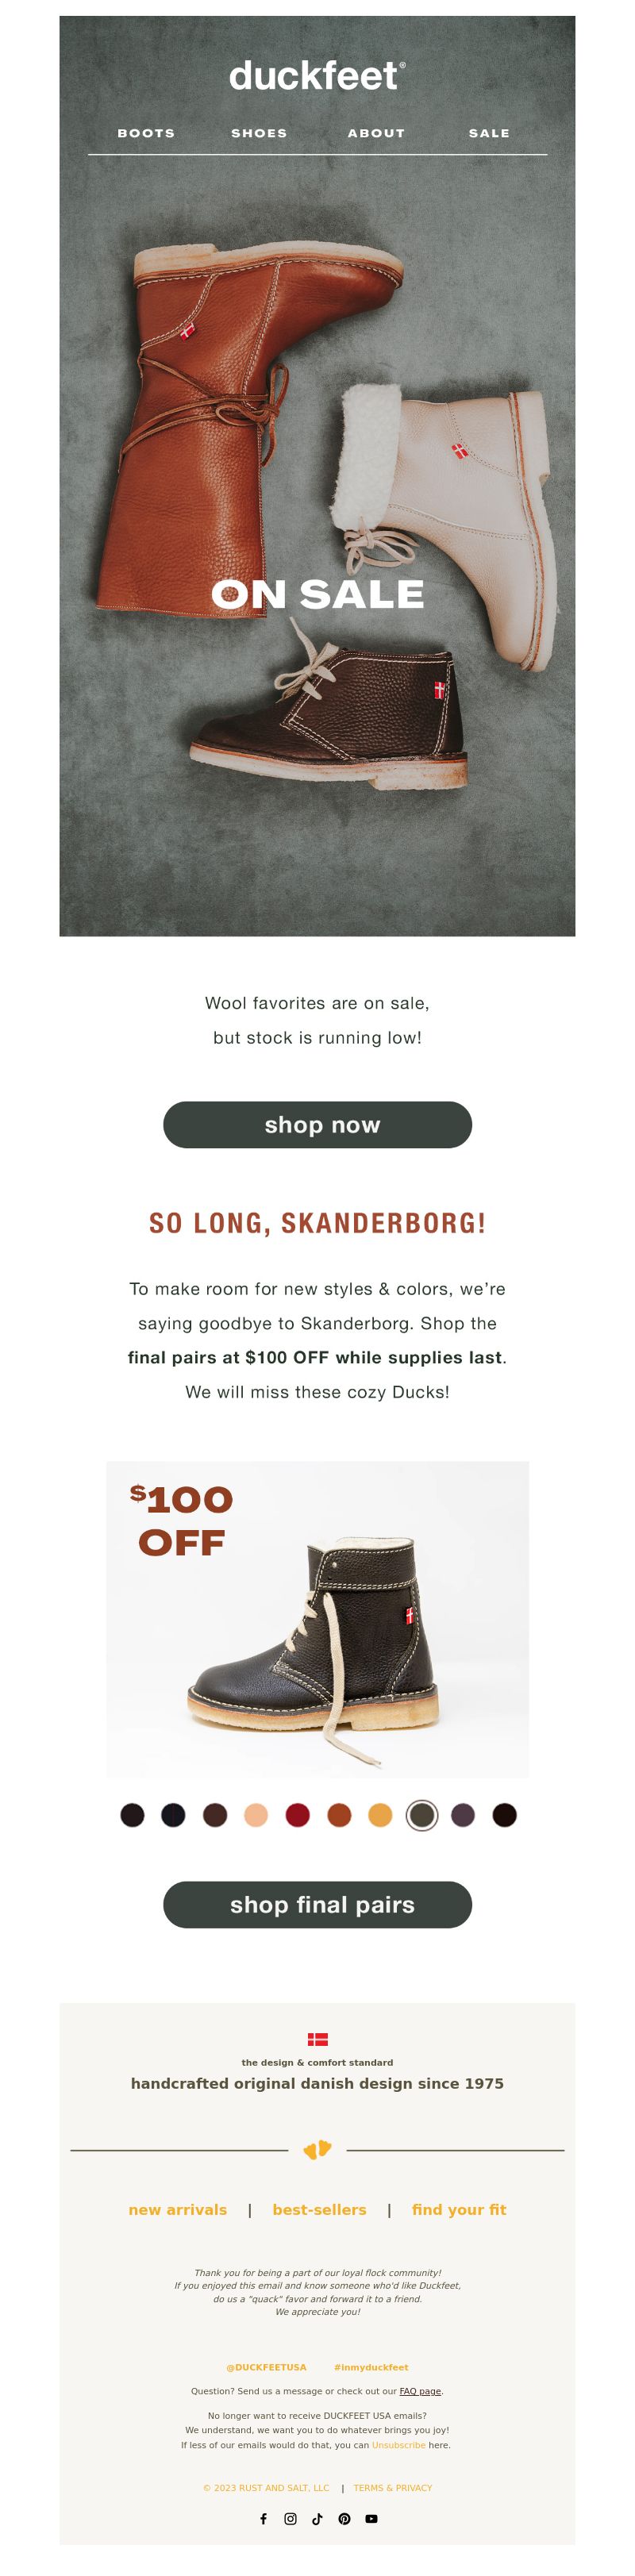Viewport: 635px width, 2576px height.
Task: Open the Unsubscribe link
Action: click(398, 2445)
